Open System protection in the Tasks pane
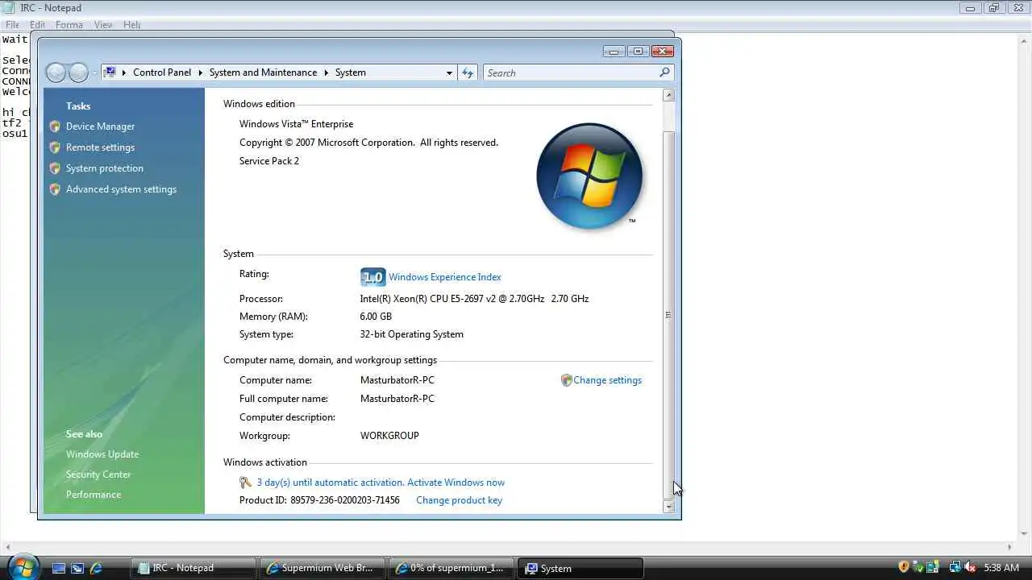 (104, 168)
